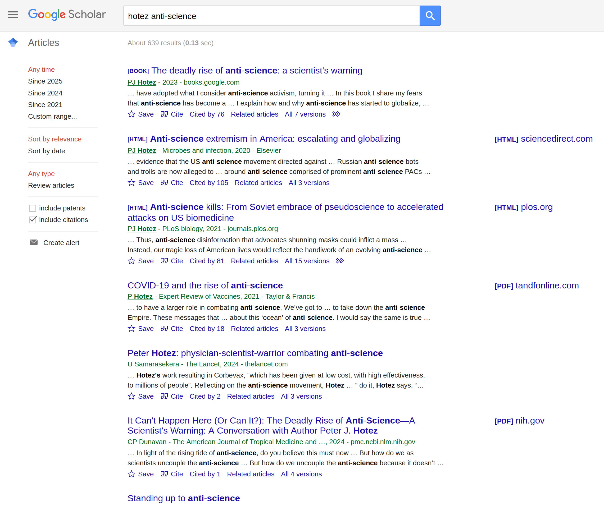
Task: Click the blue search magnifier button
Action: 430,16
